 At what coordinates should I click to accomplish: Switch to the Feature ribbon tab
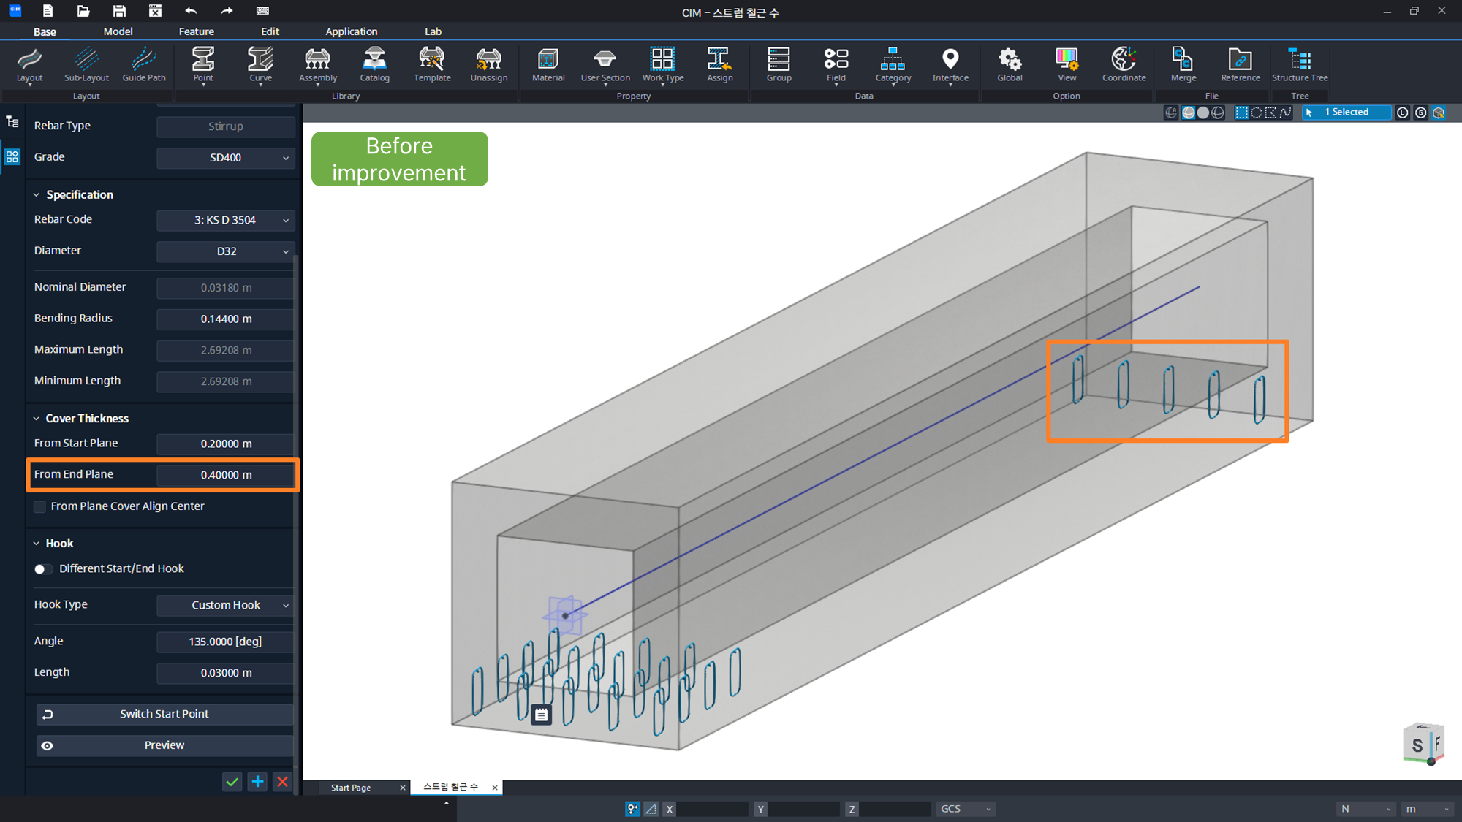197,31
